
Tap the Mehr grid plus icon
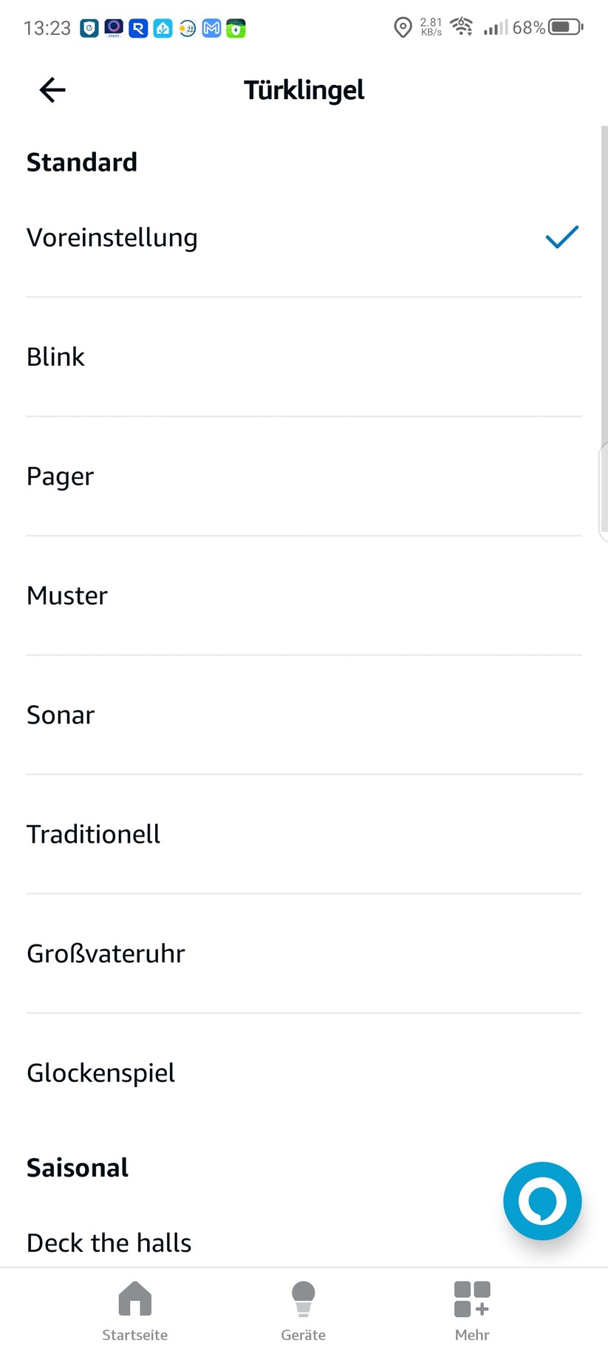472,1299
